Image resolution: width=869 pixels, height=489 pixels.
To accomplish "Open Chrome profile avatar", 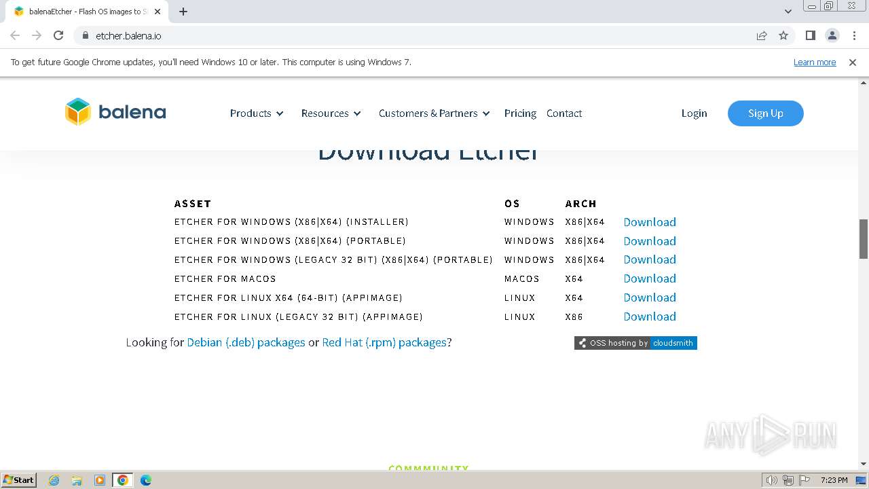I will pos(832,35).
